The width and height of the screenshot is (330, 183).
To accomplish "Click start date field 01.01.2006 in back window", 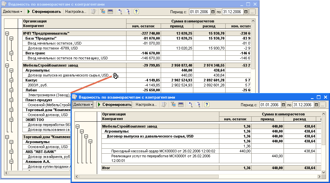I will 200,12.
